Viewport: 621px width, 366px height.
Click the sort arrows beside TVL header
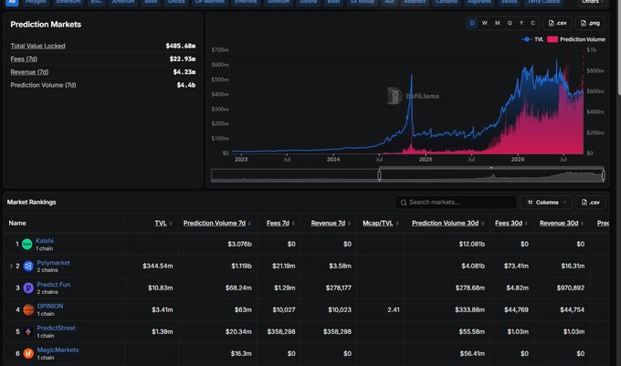(171, 224)
